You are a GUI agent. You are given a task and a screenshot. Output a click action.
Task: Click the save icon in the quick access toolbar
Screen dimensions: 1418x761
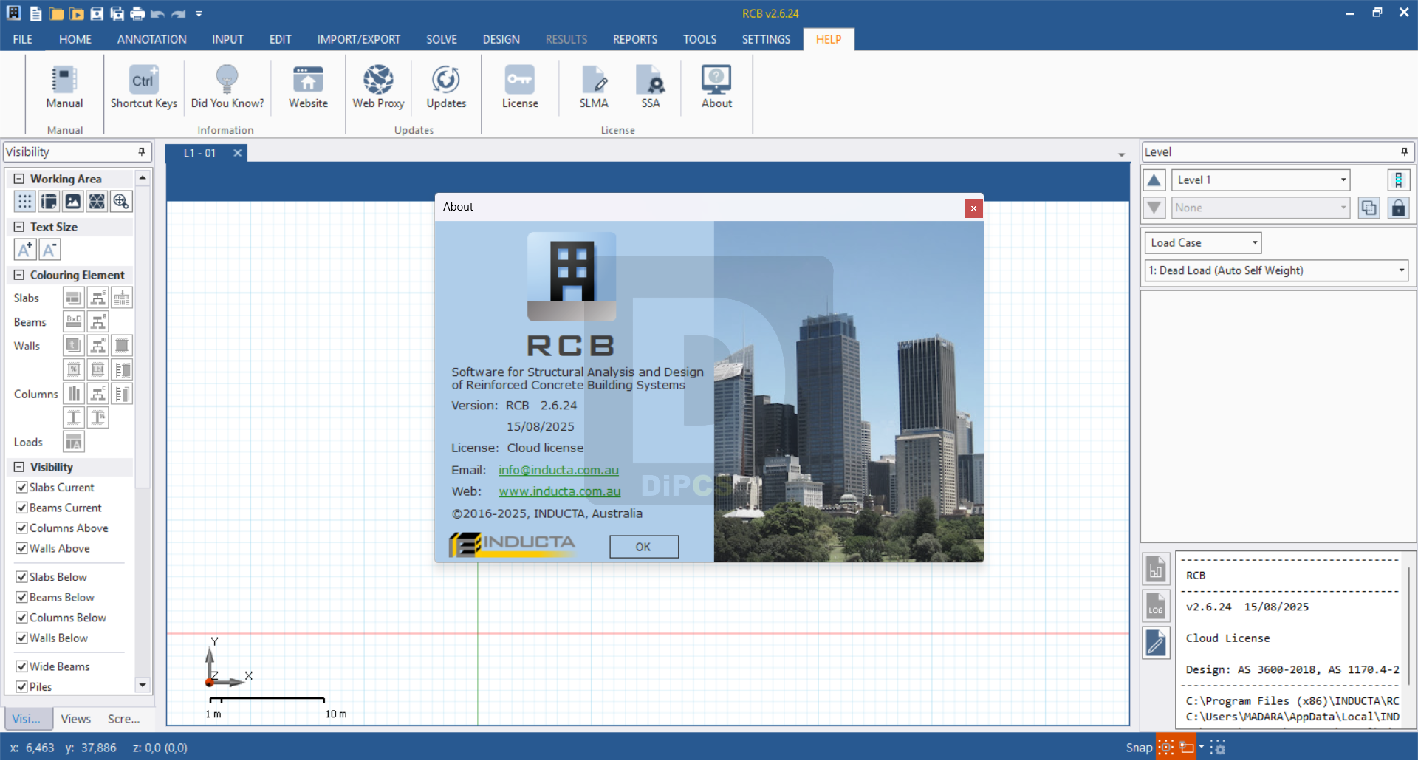coord(97,13)
